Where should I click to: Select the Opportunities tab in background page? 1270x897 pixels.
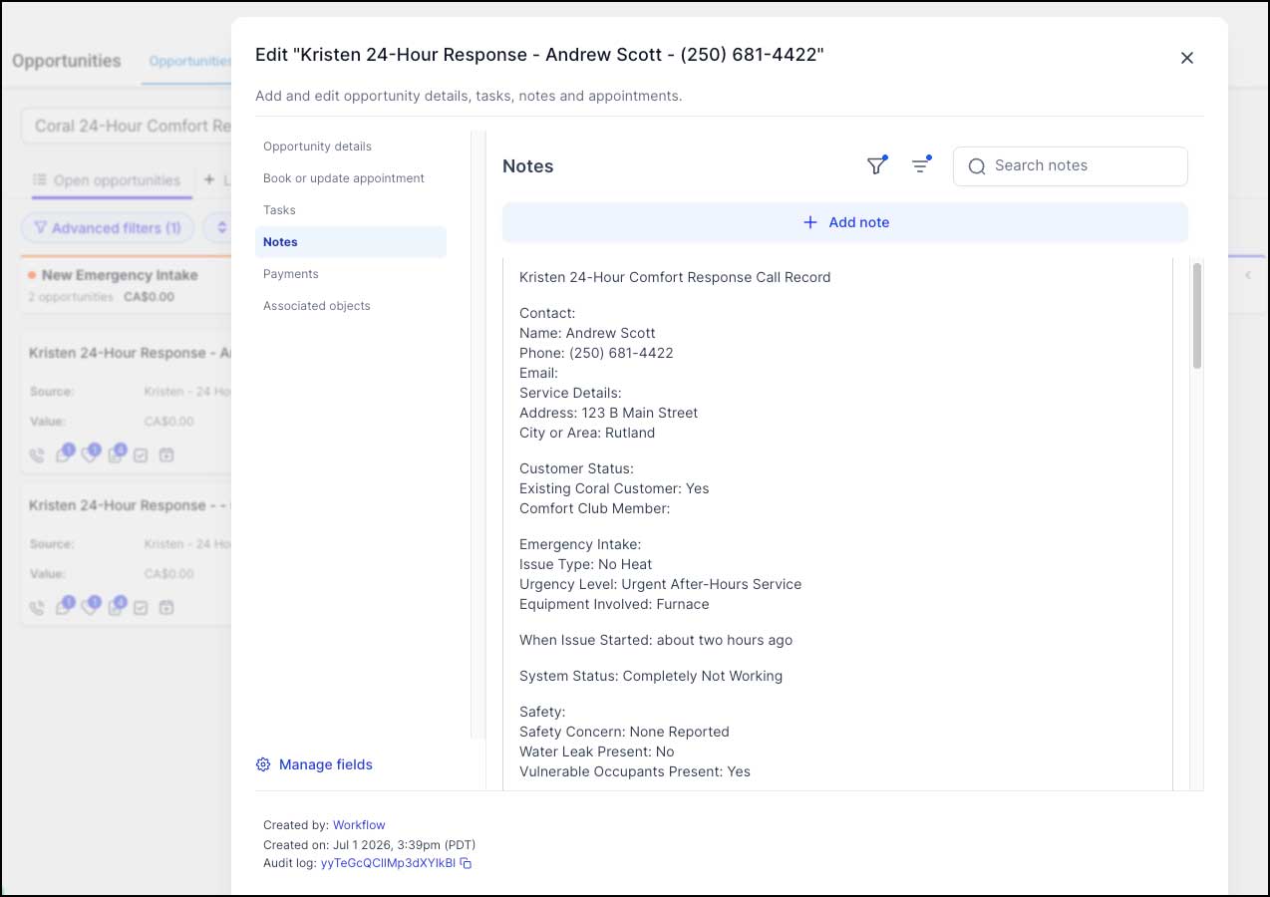[x=189, y=61]
